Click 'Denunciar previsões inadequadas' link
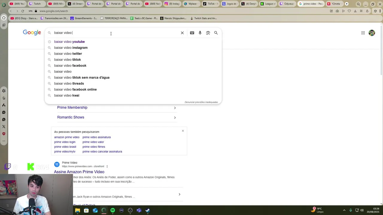 click(x=201, y=102)
